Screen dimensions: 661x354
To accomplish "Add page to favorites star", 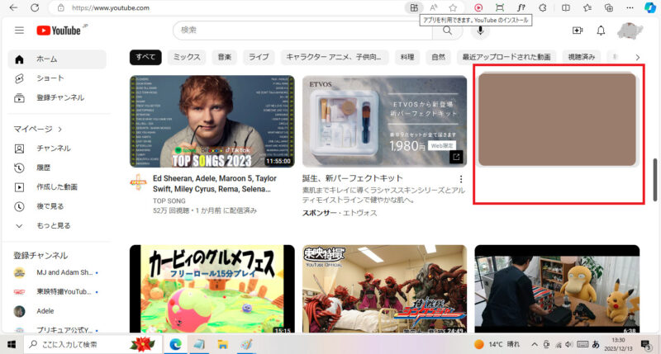I will (x=453, y=7).
